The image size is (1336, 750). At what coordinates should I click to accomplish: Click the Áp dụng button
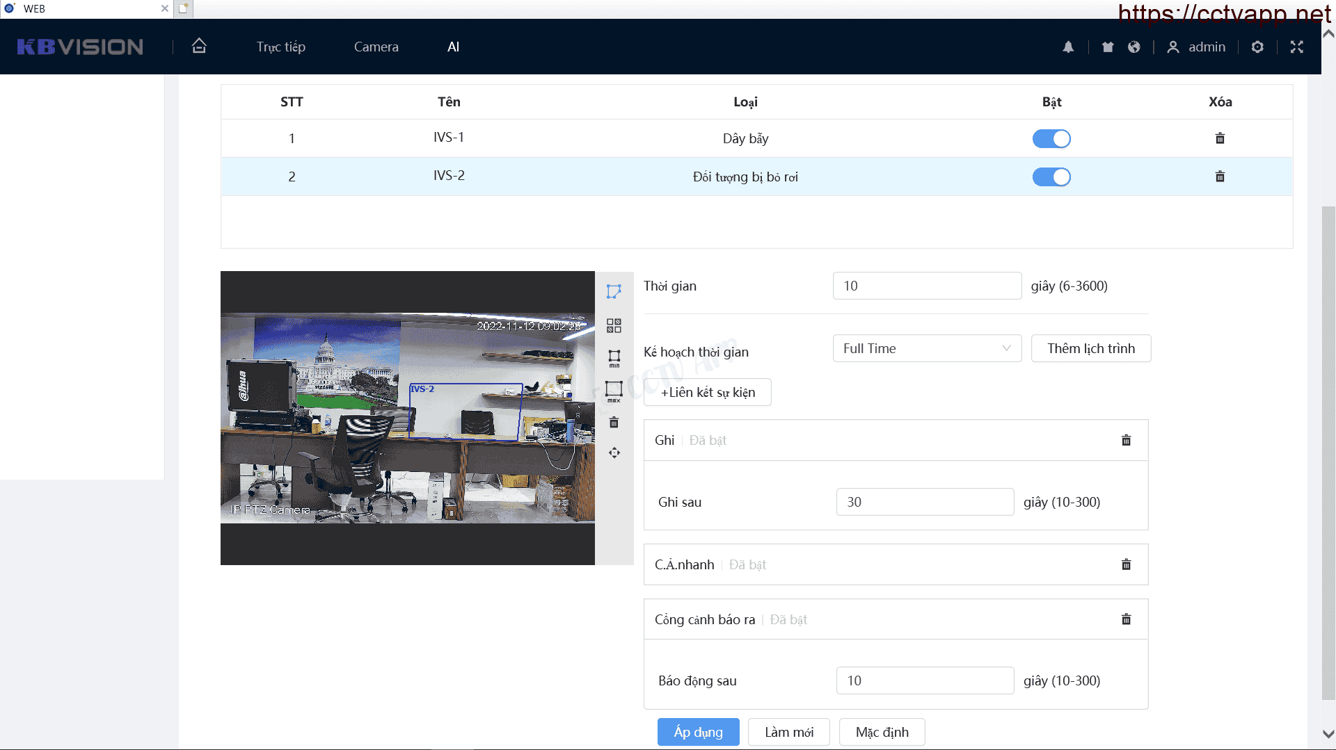[x=698, y=732]
